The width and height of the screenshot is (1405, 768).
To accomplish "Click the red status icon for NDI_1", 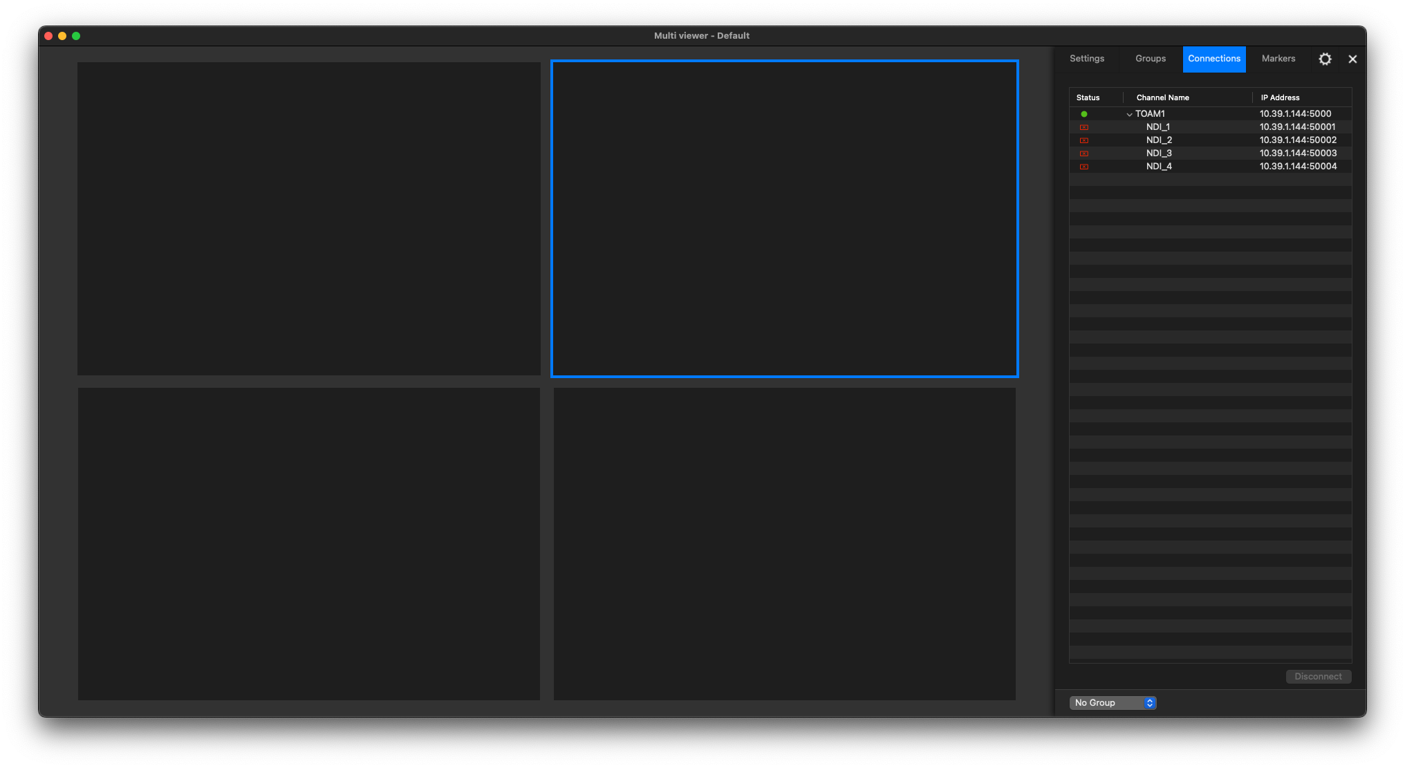I will coord(1084,127).
